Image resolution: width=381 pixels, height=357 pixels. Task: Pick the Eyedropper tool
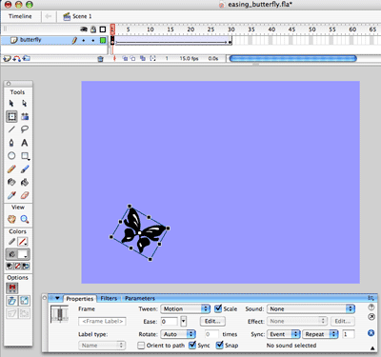click(x=11, y=195)
